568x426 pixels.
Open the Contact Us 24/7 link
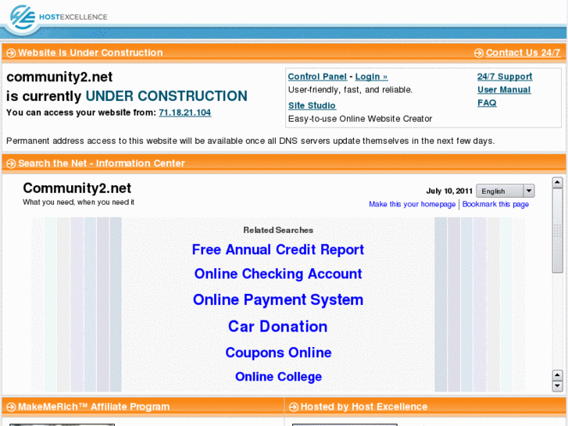pyautogui.click(x=523, y=52)
